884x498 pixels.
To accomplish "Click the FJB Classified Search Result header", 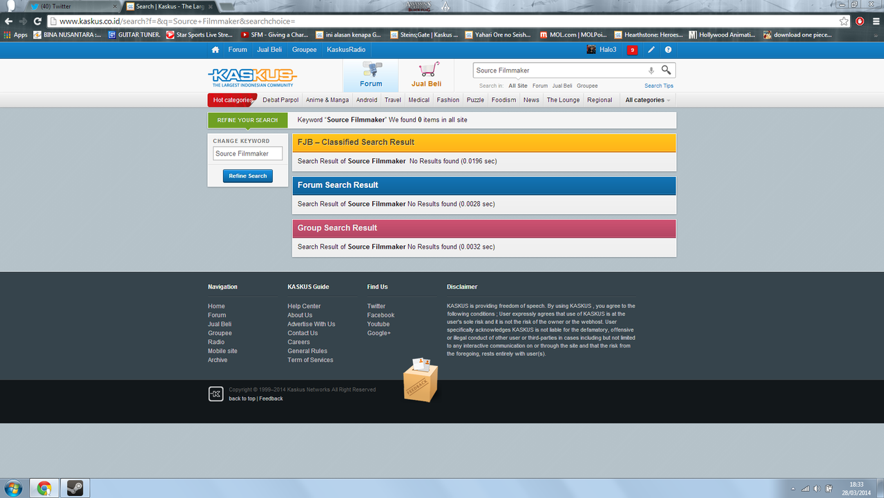I will (x=484, y=142).
